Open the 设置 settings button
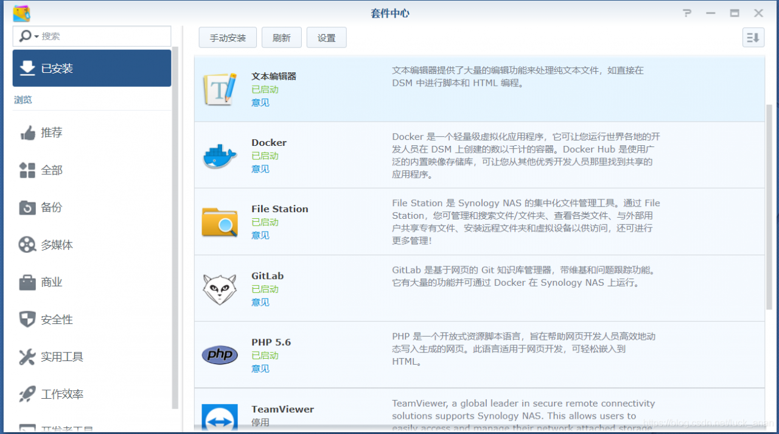This screenshot has height=434, width=779. [x=326, y=38]
